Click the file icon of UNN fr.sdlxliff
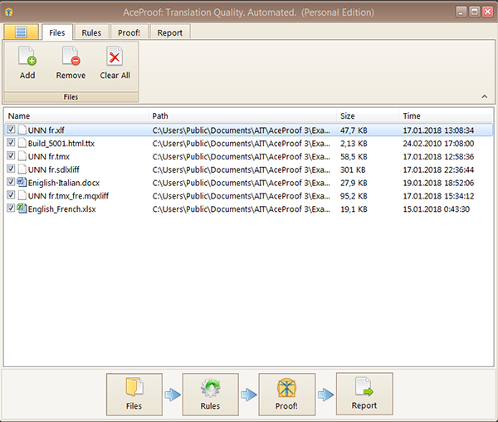The height and width of the screenshot is (422, 498). point(22,169)
